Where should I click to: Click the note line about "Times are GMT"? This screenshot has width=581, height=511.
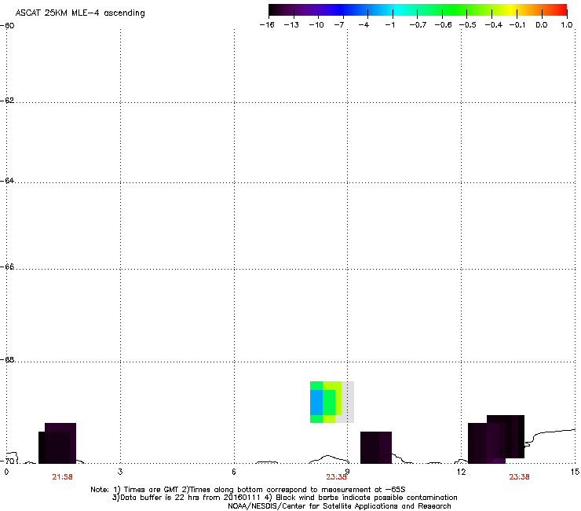click(x=248, y=490)
